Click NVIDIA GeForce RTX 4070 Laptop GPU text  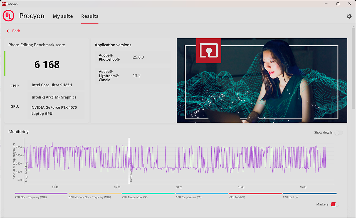coord(54,111)
